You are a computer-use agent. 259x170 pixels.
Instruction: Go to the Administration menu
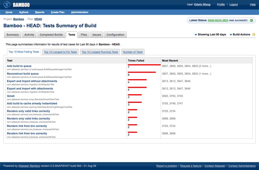[79, 12]
